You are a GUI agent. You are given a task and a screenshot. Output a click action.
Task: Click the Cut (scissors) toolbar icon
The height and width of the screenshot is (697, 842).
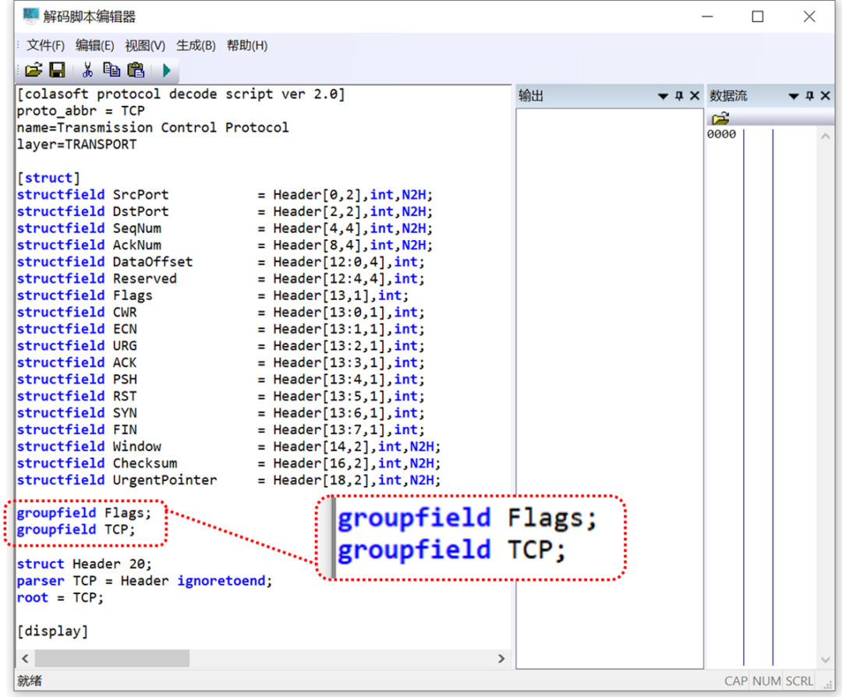click(87, 70)
